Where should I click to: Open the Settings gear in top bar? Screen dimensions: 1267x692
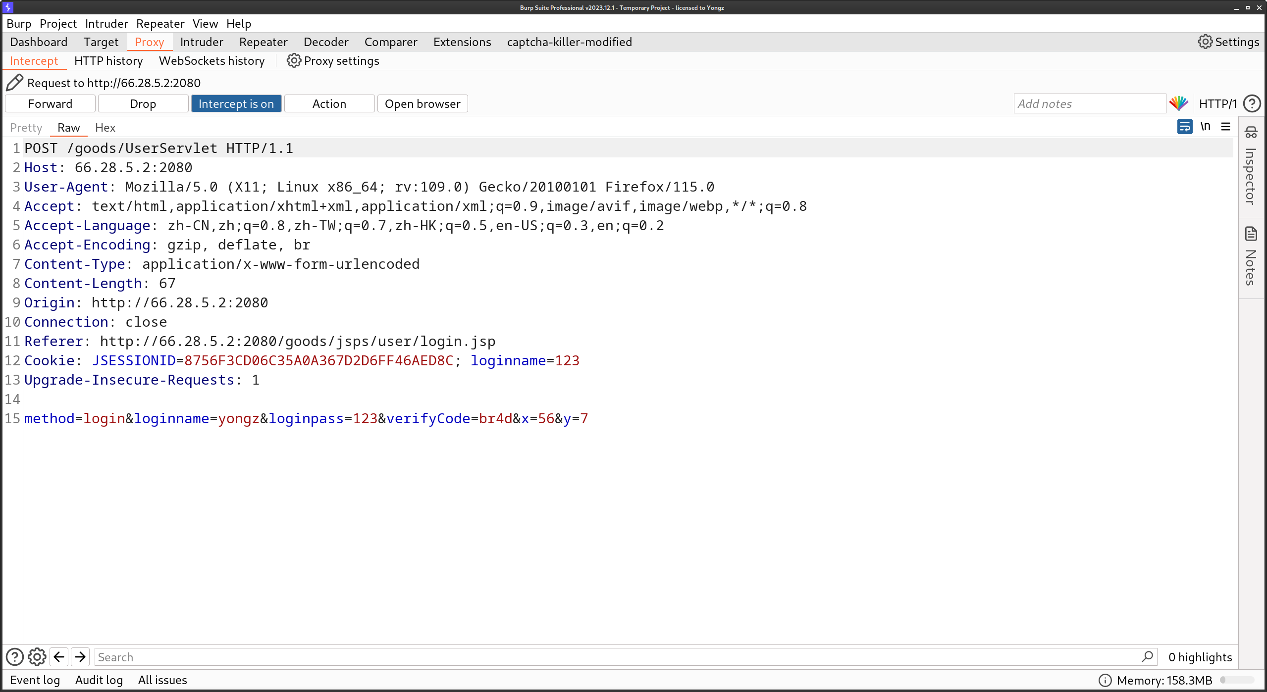[1228, 42]
